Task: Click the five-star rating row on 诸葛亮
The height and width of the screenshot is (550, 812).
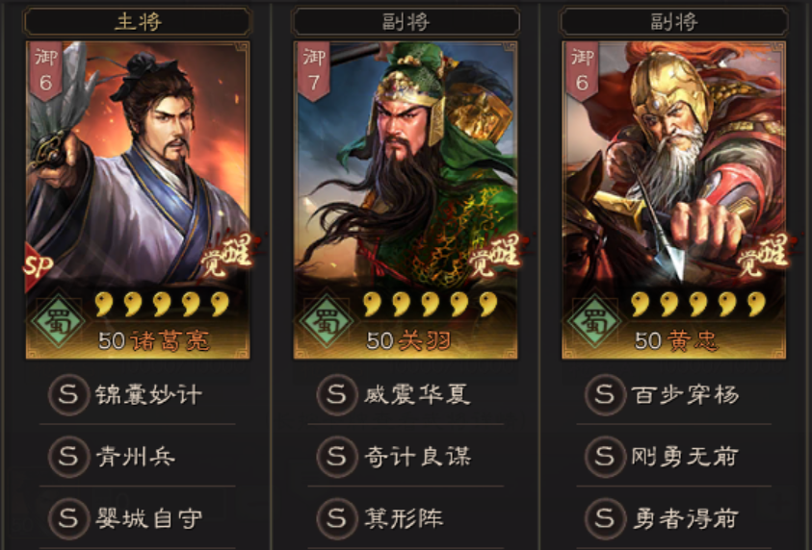Action: tap(163, 304)
